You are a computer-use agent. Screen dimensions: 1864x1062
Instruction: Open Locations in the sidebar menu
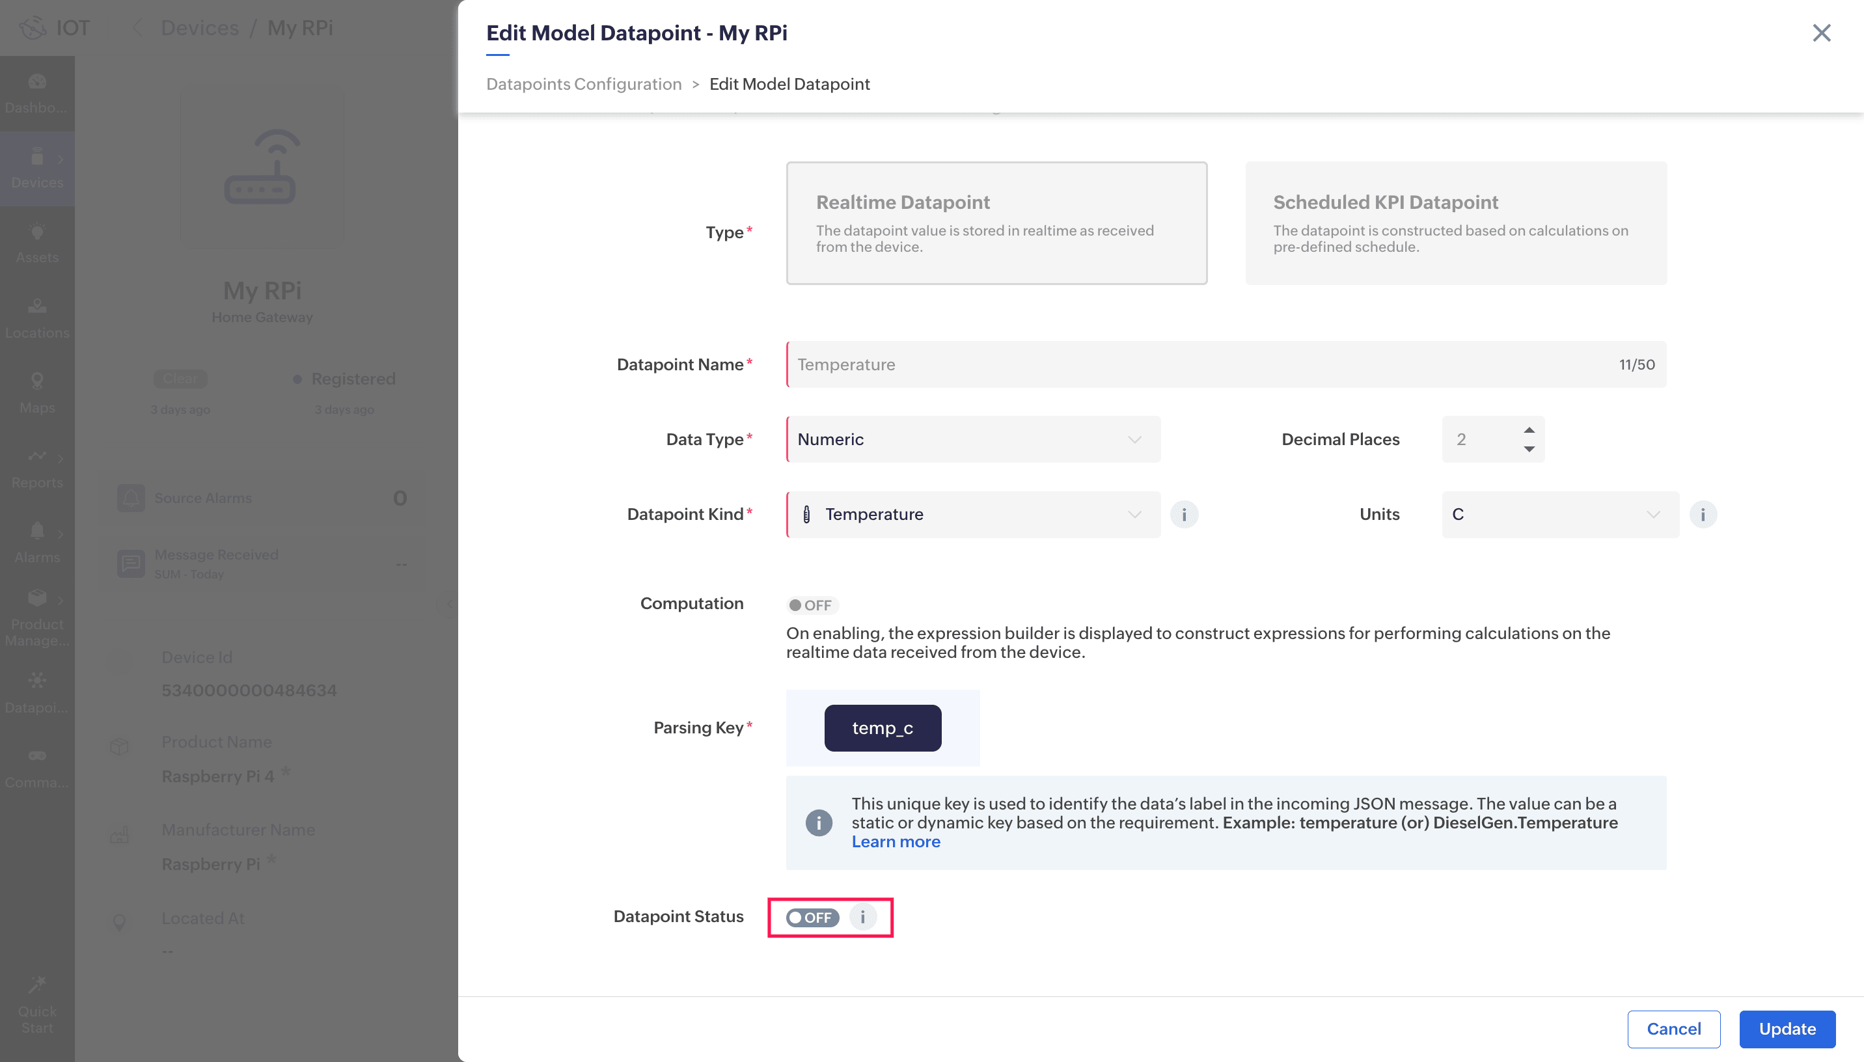(x=36, y=318)
